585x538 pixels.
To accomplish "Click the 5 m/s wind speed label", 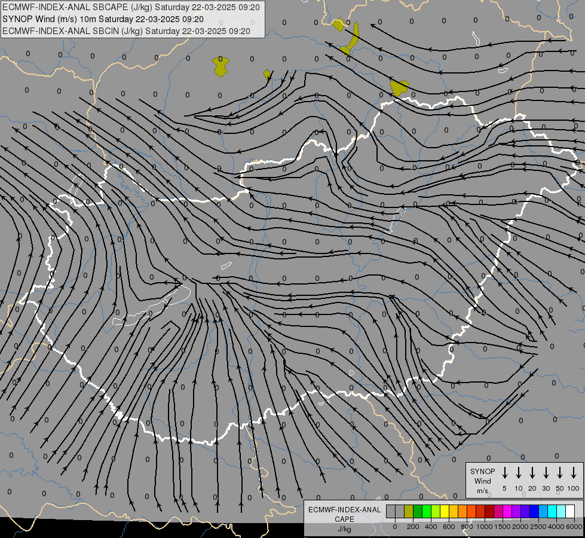I will 504,488.
